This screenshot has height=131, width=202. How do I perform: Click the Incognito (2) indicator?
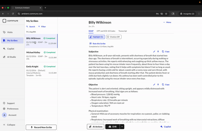187,14
